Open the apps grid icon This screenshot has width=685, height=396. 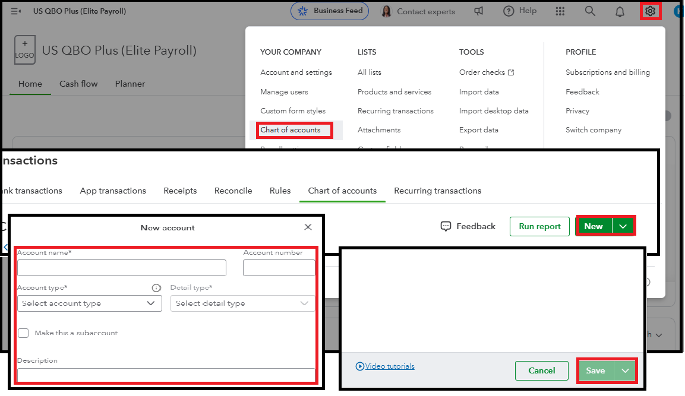(x=560, y=11)
